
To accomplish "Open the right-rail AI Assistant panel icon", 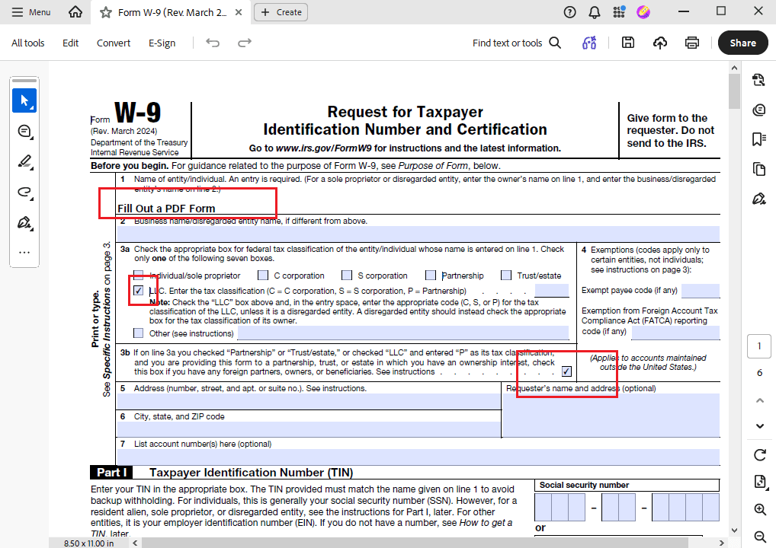I will (758, 80).
